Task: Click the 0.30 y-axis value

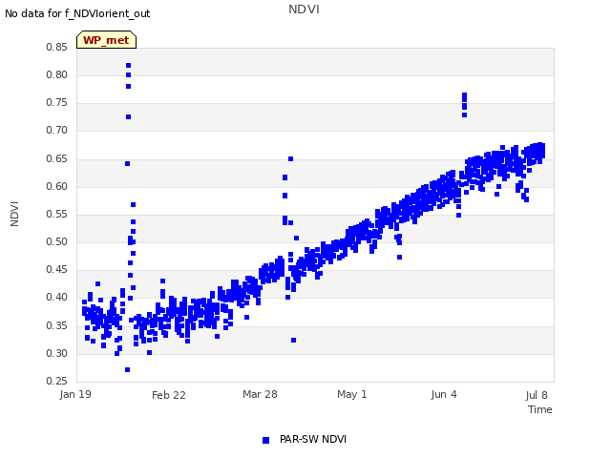Action: tap(57, 353)
